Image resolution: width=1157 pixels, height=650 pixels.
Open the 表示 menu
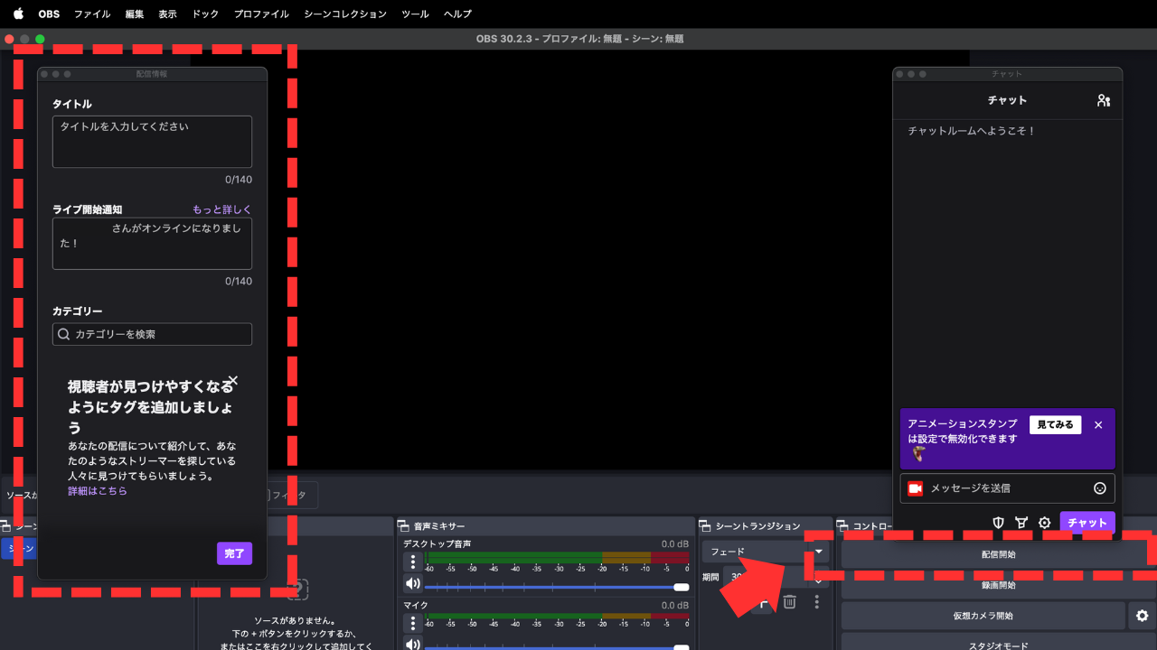pyautogui.click(x=167, y=14)
